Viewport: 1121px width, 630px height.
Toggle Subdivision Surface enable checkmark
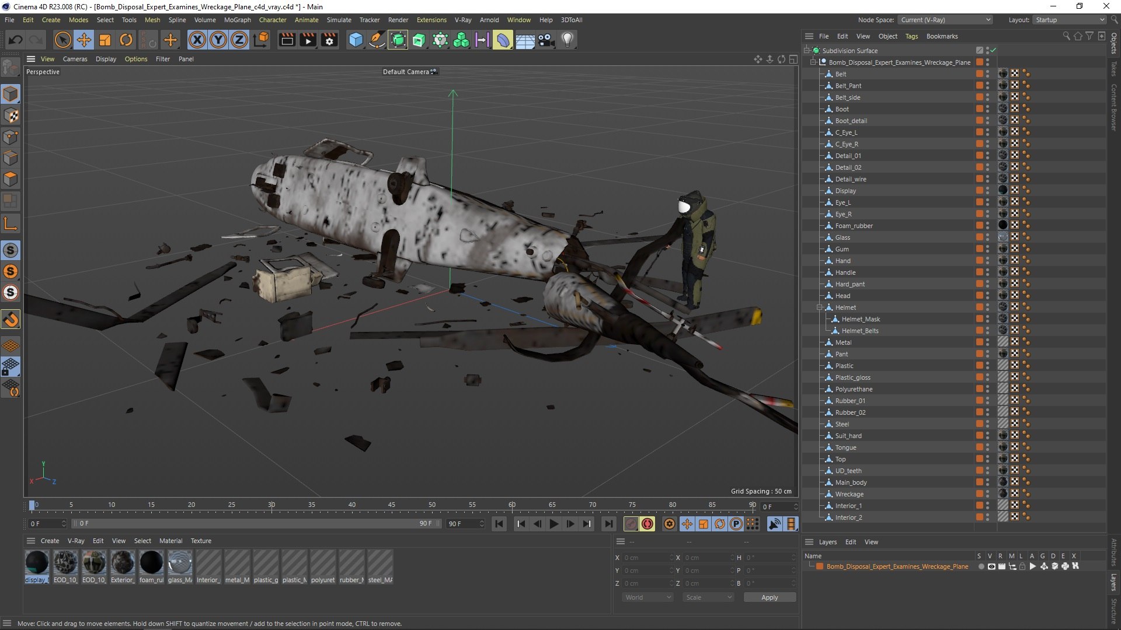tap(993, 50)
